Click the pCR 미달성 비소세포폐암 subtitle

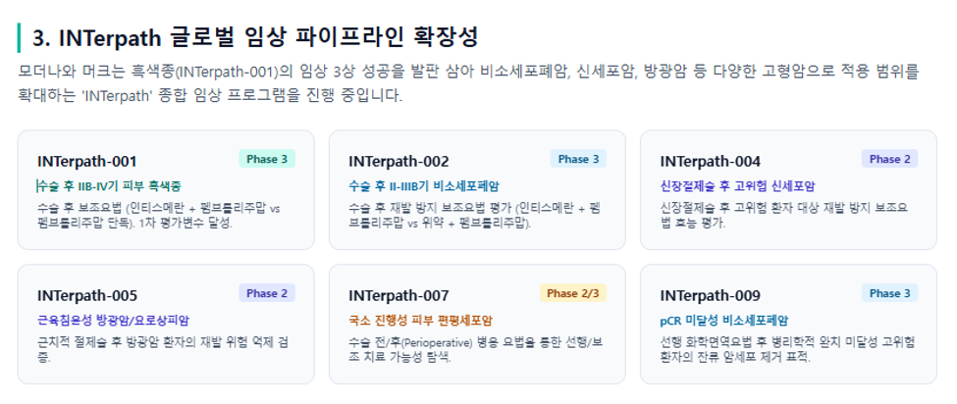coord(723,321)
